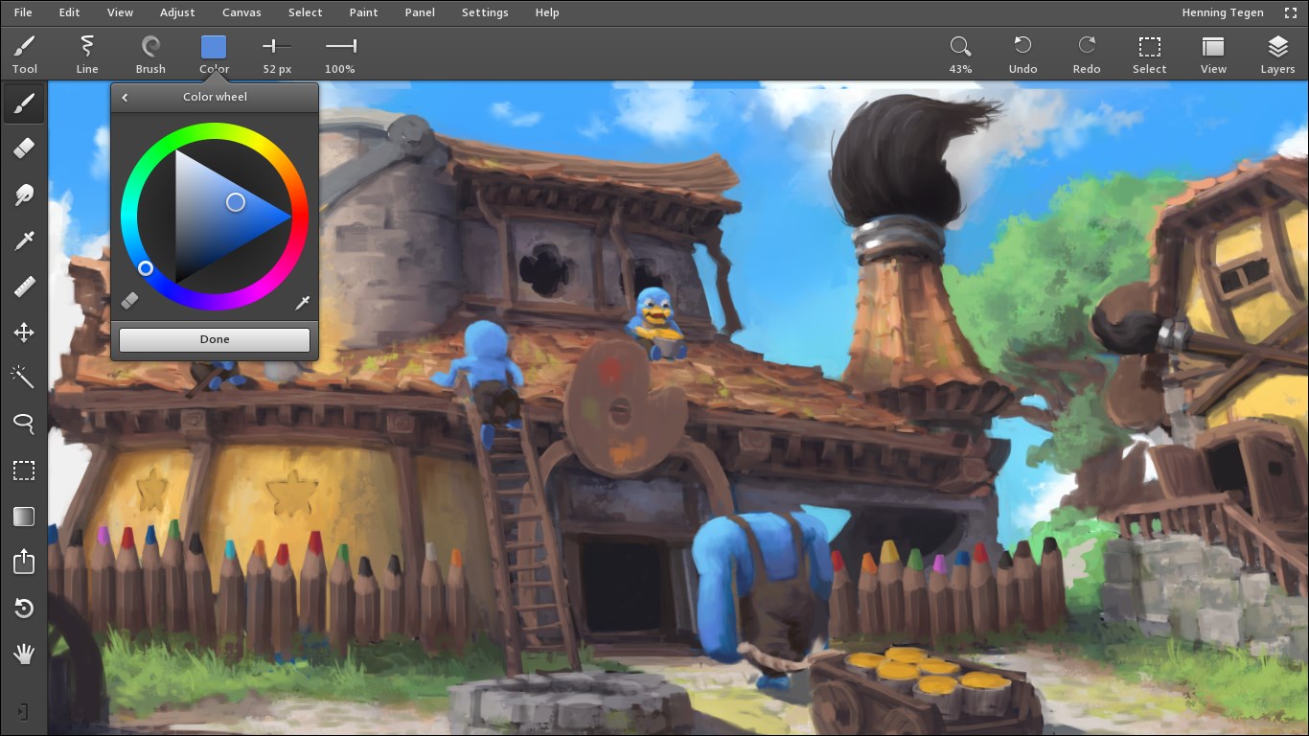Activate the Transform tool
This screenshot has height=736, width=1309.
click(x=23, y=333)
